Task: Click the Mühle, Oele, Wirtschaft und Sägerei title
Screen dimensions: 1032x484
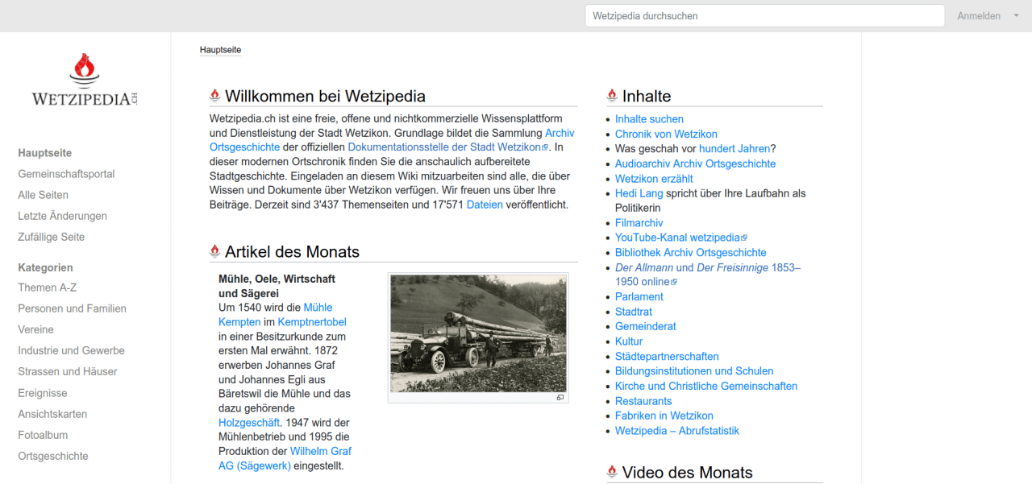Action: pos(277,286)
